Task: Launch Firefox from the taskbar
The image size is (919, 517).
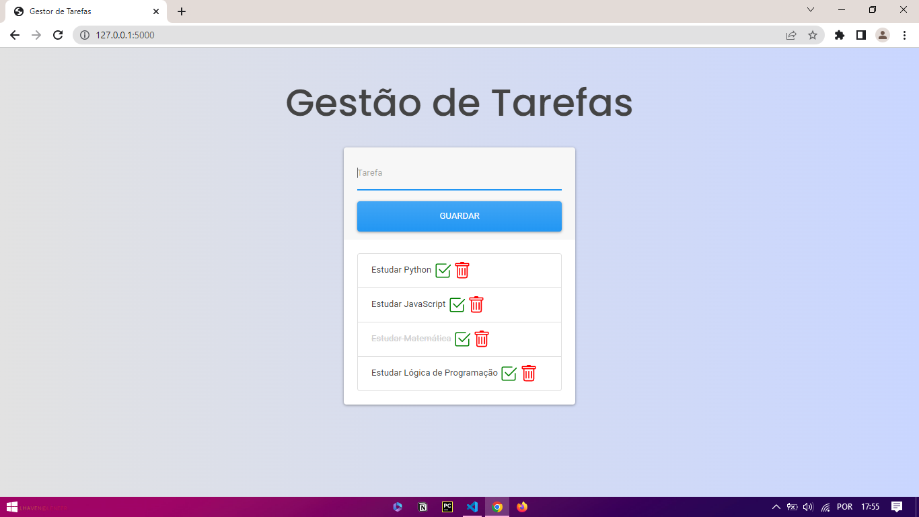Action: [521, 507]
